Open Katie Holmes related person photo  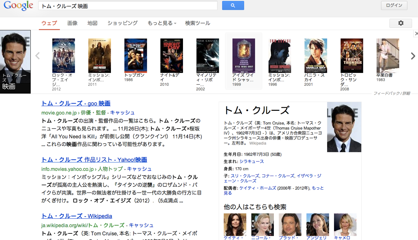tap(235, 225)
